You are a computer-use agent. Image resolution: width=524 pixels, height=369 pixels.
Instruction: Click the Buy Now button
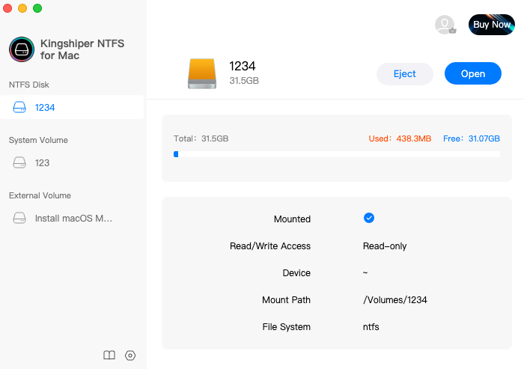(x=492, y=25)
